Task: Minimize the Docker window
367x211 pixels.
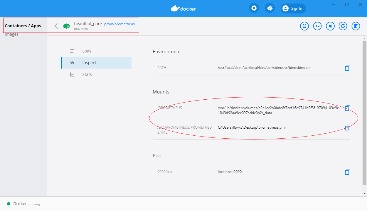Action: [334, 5]
